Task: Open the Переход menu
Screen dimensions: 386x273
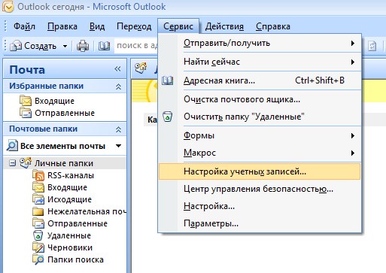Action: (134, 26)
